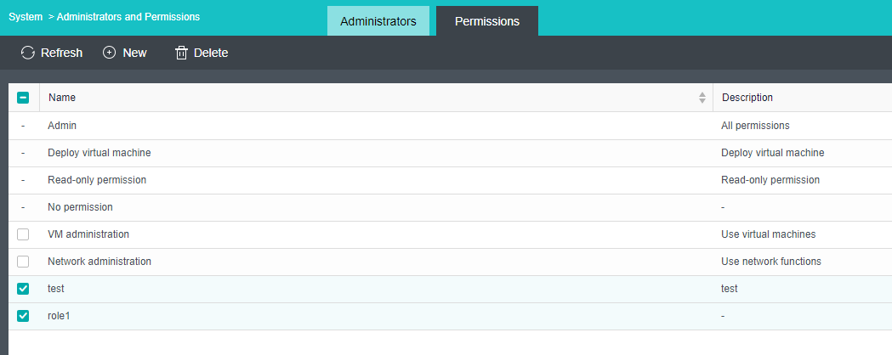Uncheck the test role checkbox
Screen dimensions: 892x355
[x=23, y=289]
